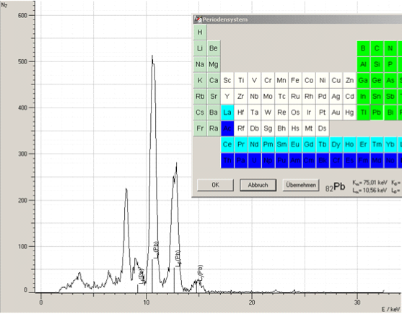Choose antimony Sb green cell

pyautogui.click(x=390, y=97)
